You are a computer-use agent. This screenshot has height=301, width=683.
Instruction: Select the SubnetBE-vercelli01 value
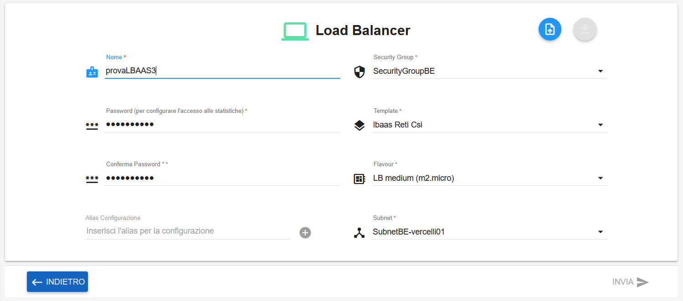(x=409, y=232)
